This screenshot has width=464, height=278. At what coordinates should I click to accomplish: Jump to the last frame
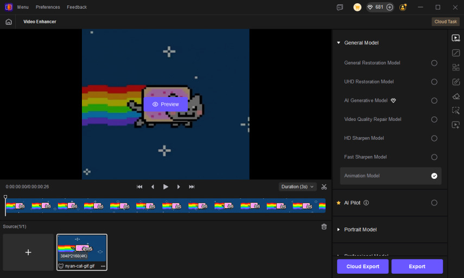click(x=192, y=187)
